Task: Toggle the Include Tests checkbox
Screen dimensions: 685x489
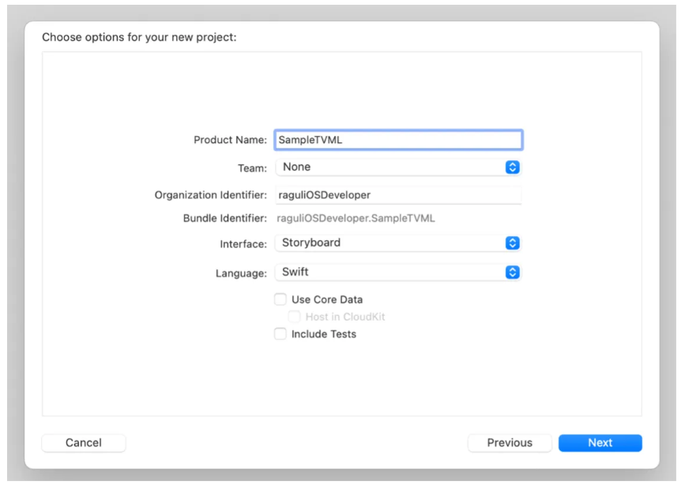Action: coord(280,334)
